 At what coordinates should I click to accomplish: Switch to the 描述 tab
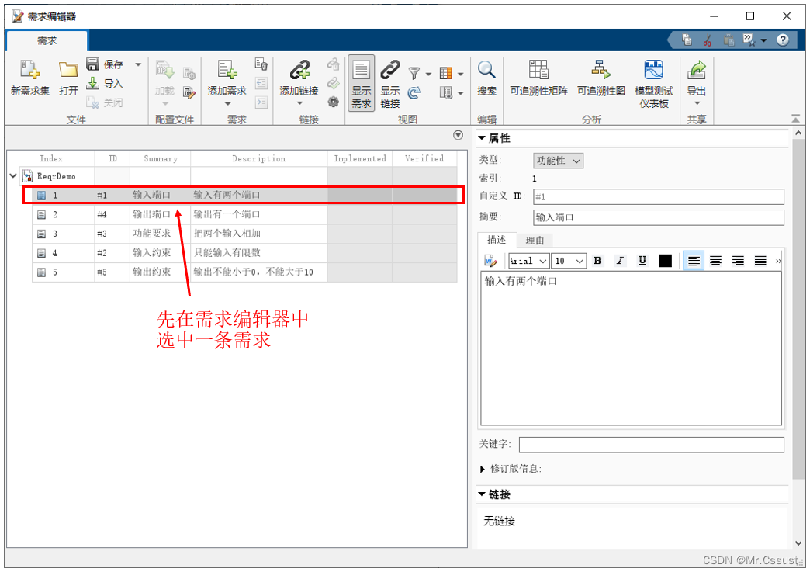(497, 240)
